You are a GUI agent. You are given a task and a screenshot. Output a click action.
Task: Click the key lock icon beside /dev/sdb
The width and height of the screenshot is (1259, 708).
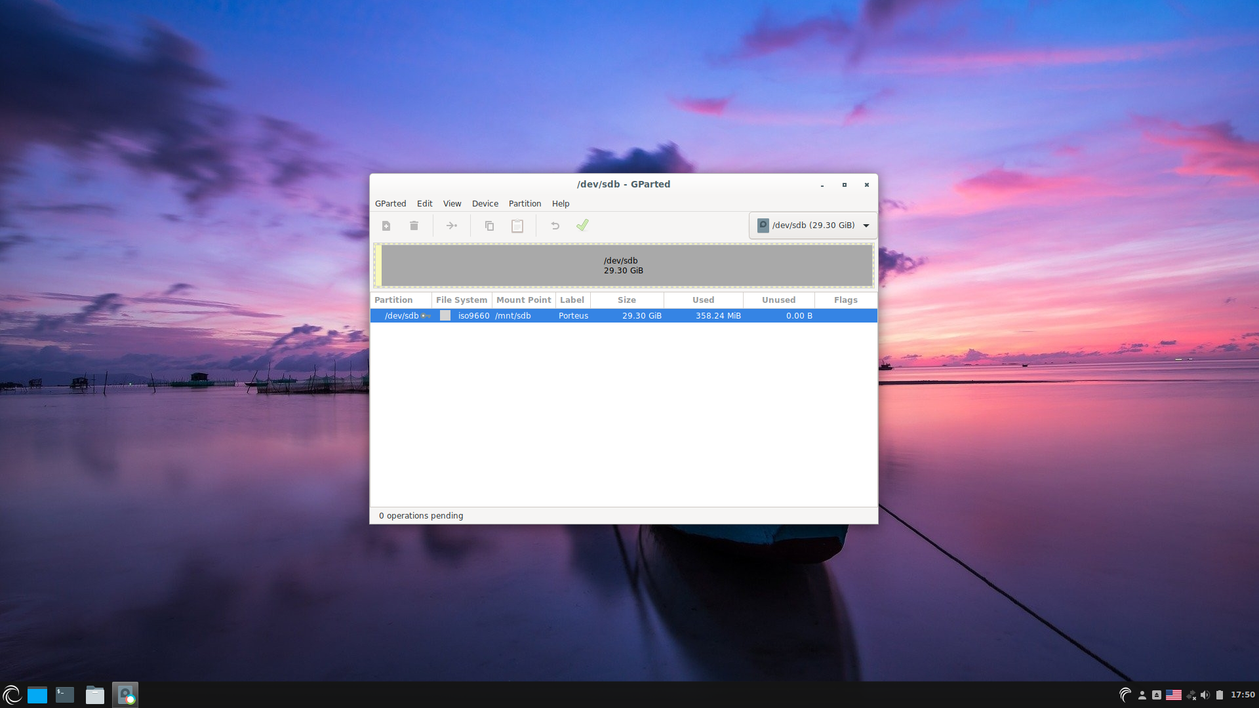(426, 315)
